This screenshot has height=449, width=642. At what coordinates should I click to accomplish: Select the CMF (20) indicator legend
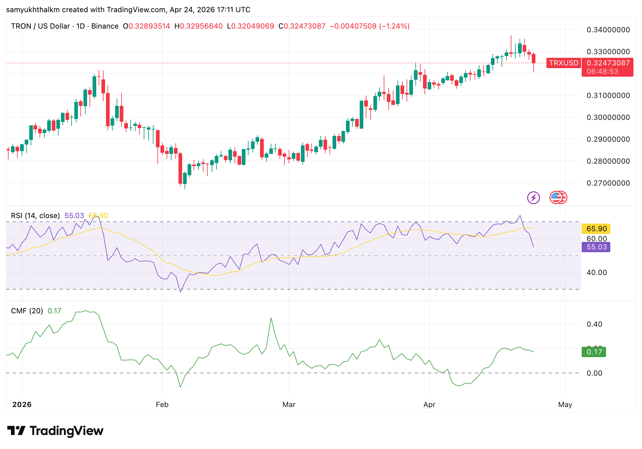[27, 311]
